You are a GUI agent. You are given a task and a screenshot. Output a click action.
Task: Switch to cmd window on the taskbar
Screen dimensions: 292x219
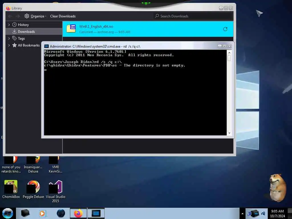tap(96, 213)
